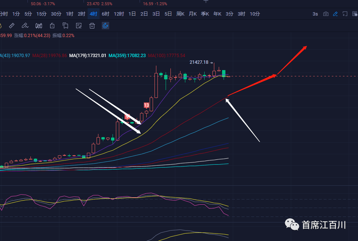Switch to the 季K quarterly chart
This screenshot has height=241, width=358.
pos(205,14)
